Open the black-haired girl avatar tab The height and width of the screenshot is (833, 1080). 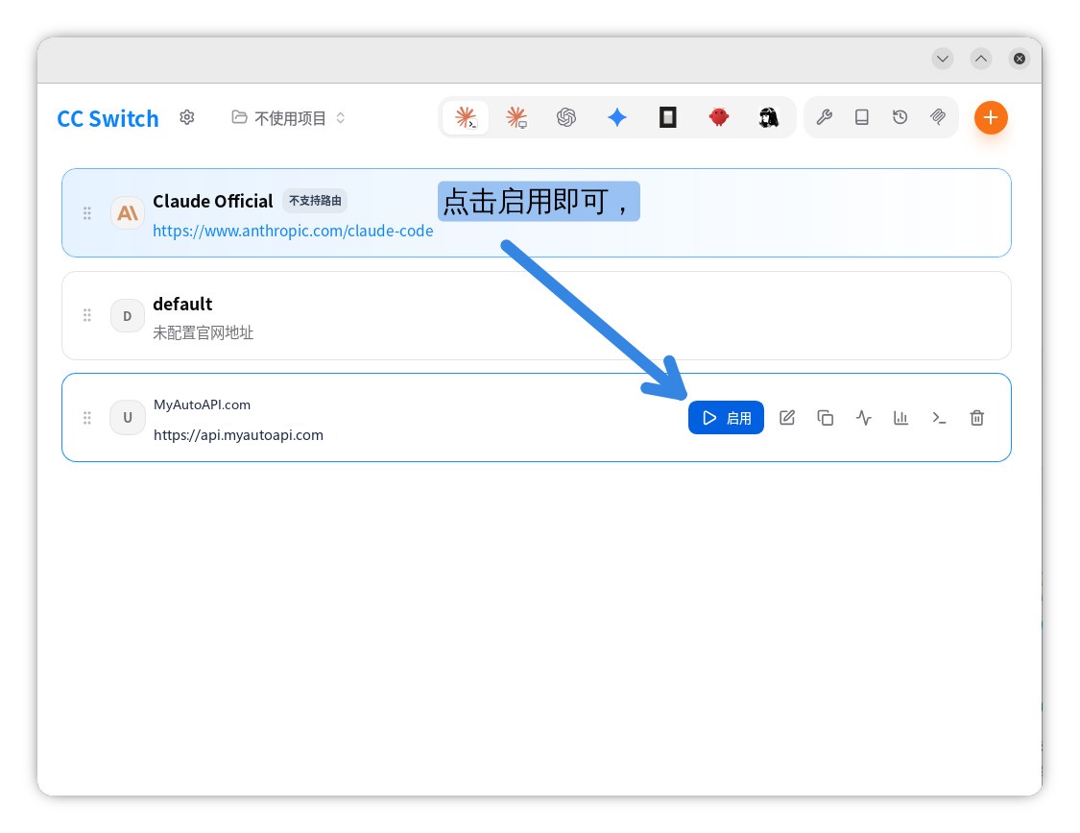click(x=769, y=117)
